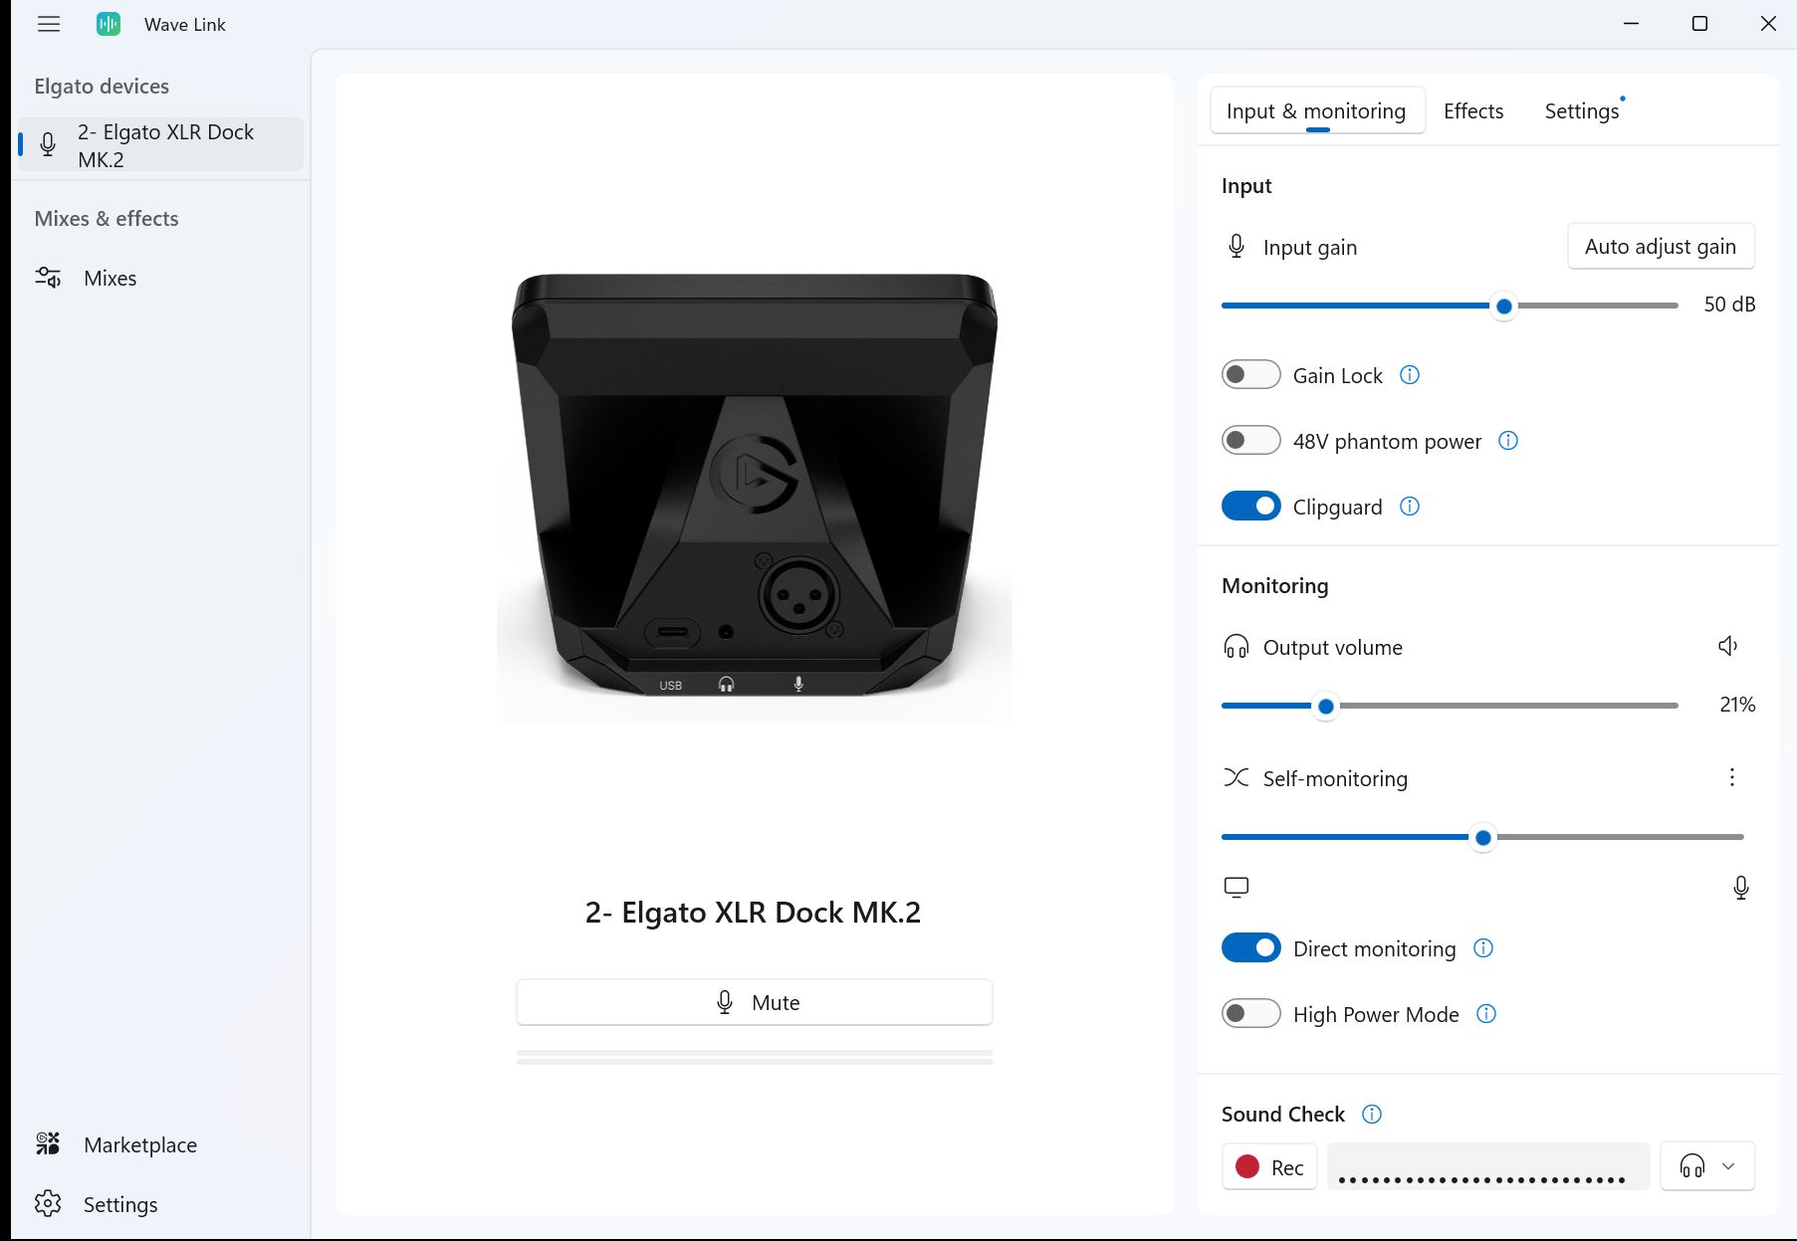The width and height of the screenshot is (1797, 1241).
Task: Switch to the Effects tab
Action: 1472,110
